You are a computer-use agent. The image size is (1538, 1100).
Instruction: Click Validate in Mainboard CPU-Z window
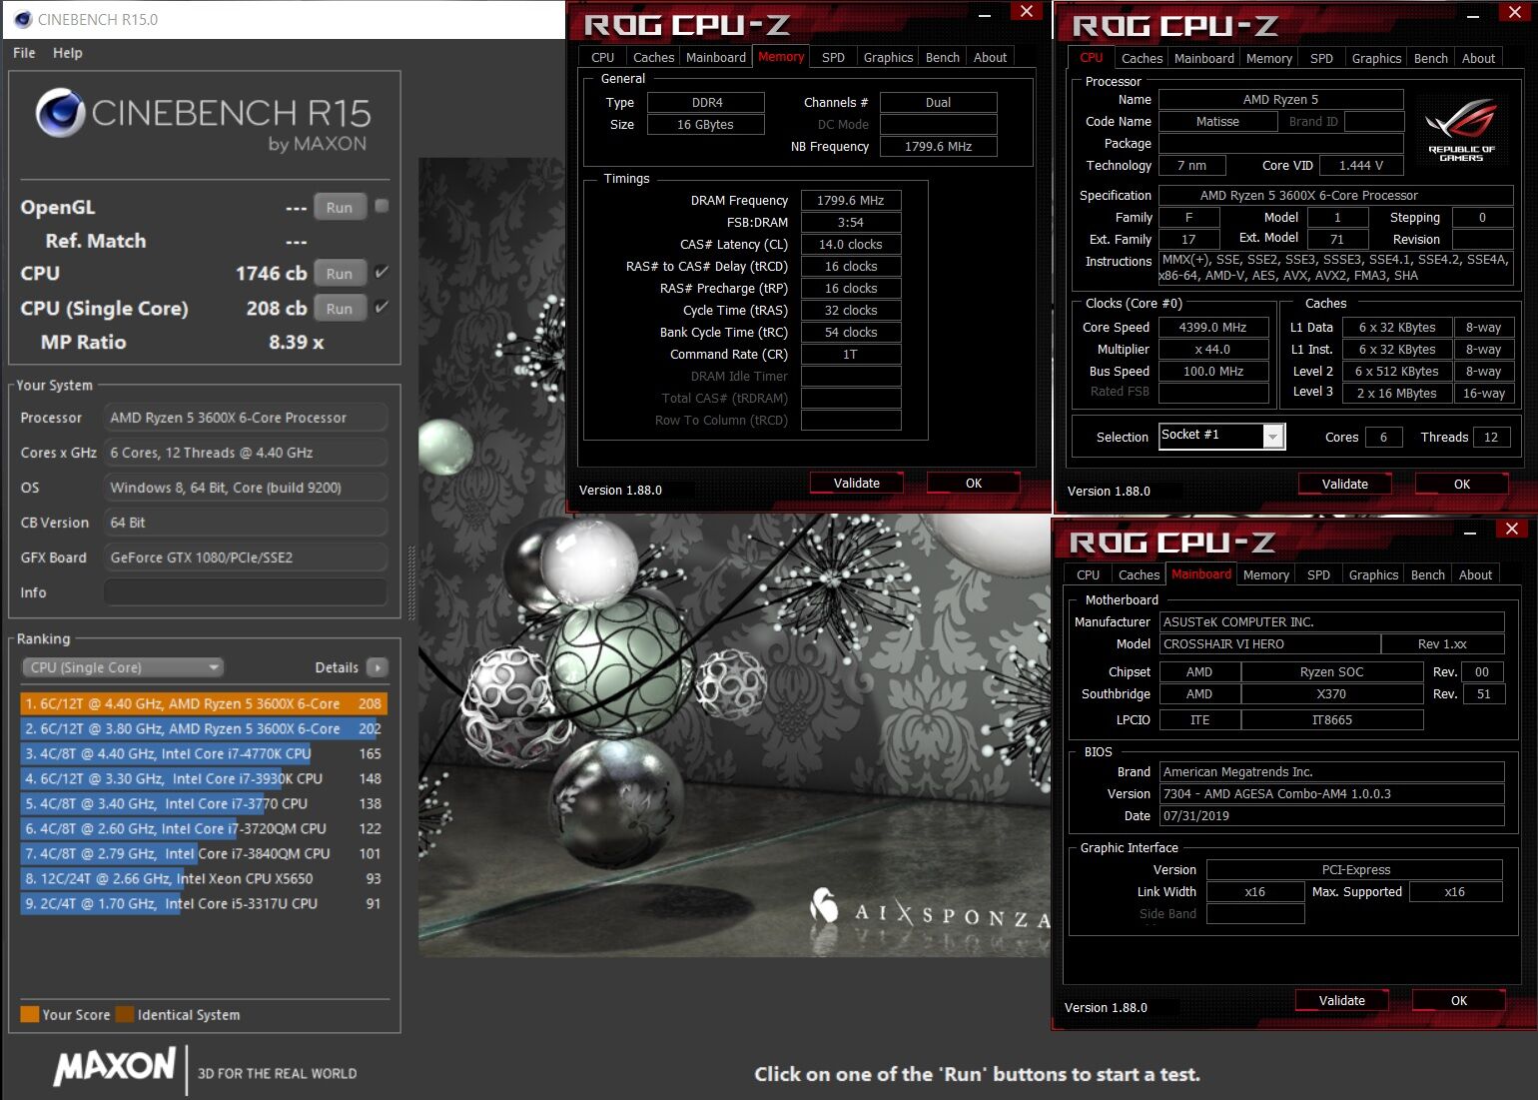point(1342,1000)
